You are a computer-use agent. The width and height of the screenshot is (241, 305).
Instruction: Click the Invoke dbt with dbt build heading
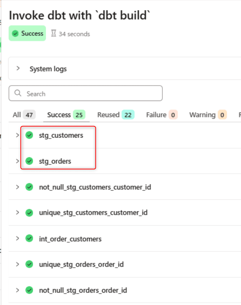80,15
